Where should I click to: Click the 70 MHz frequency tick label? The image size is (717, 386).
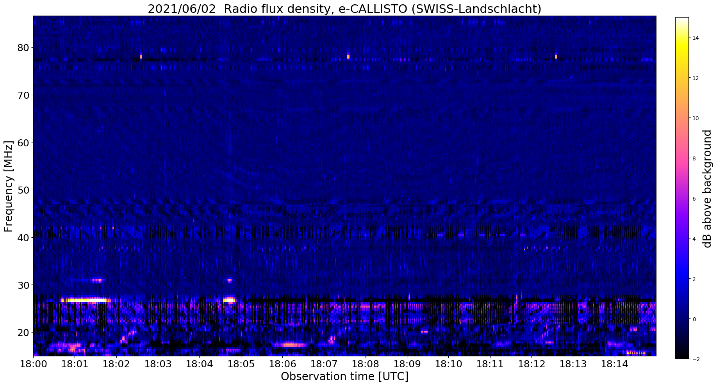23,95
